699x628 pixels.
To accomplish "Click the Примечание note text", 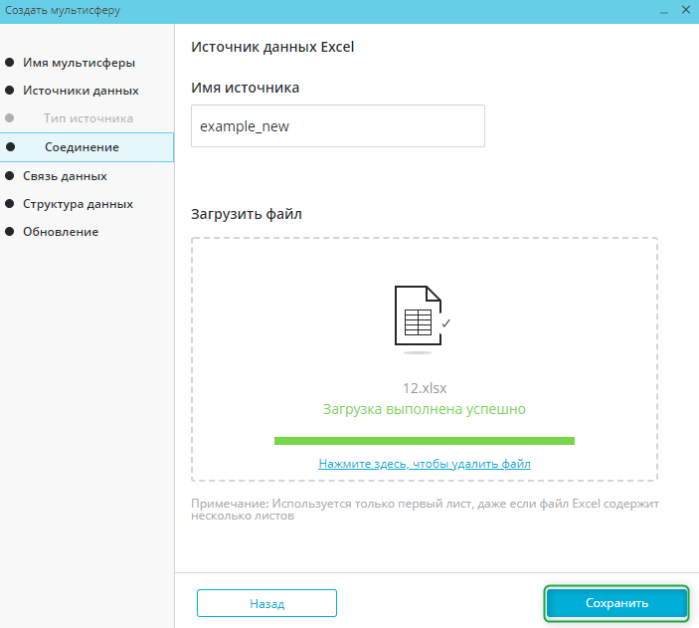I will 425,510.
